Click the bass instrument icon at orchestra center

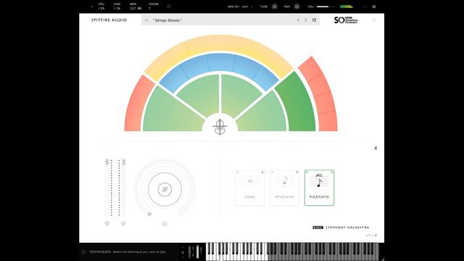pyautogui.click(x=220, y=127)
